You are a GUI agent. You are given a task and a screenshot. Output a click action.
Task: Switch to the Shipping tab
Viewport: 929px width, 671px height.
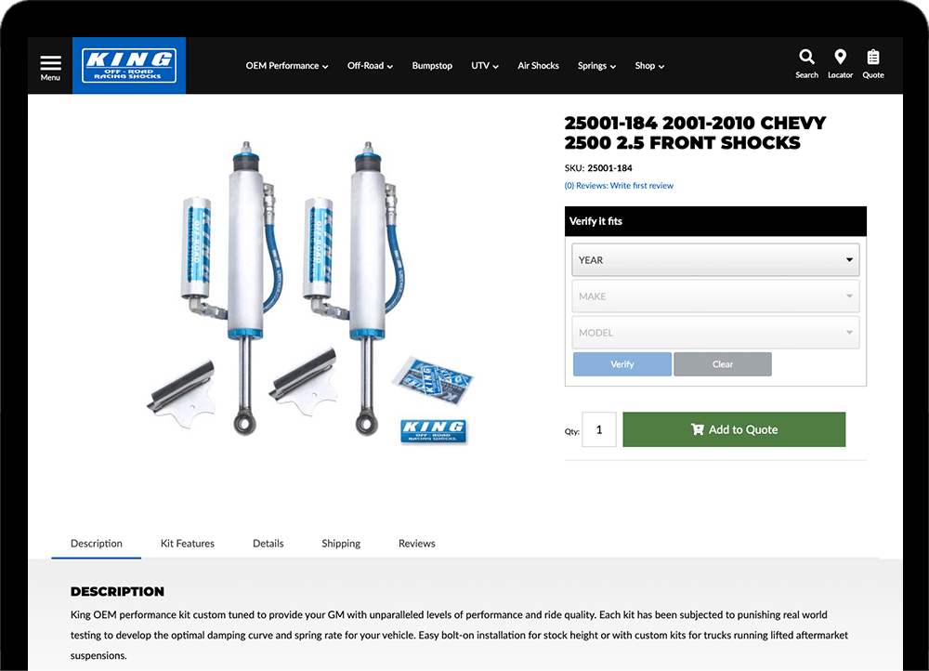tap(341, 543)
